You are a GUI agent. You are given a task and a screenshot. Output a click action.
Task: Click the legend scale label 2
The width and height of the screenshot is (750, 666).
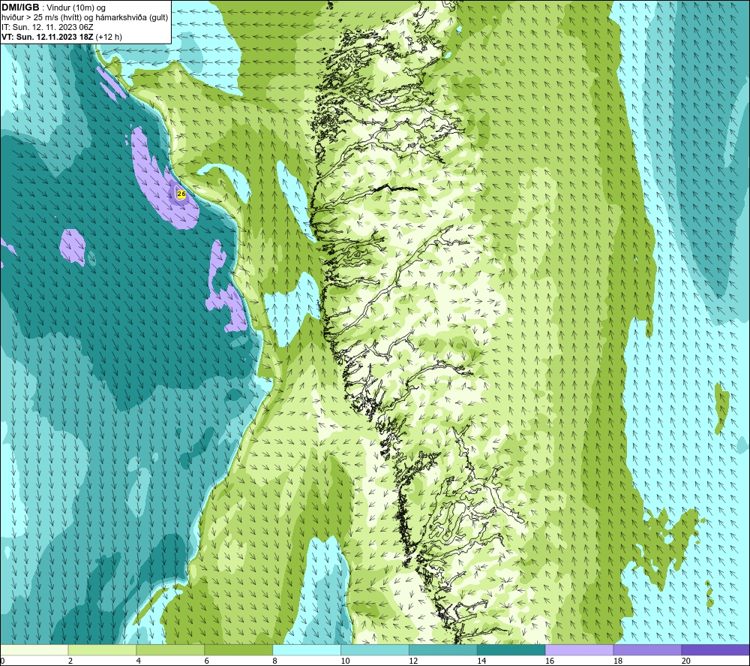tap(70, 661)
